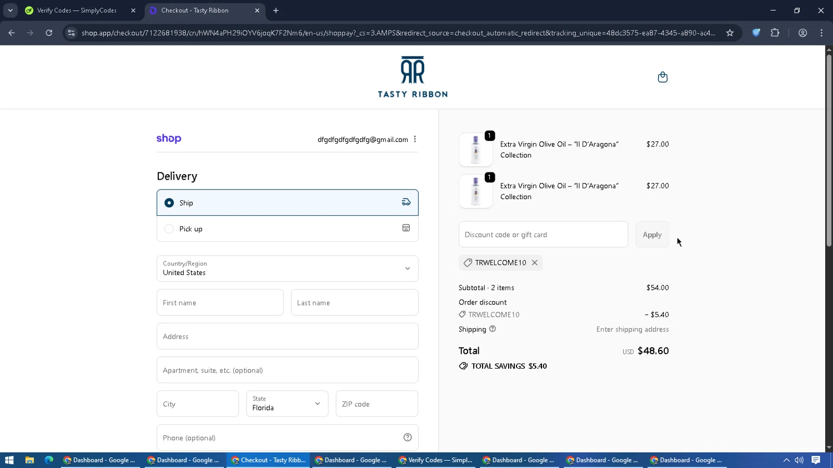Click the Tasty Ribbon logo
The height and width of the screenshot is (468, 833).
(x=413, y=77)
